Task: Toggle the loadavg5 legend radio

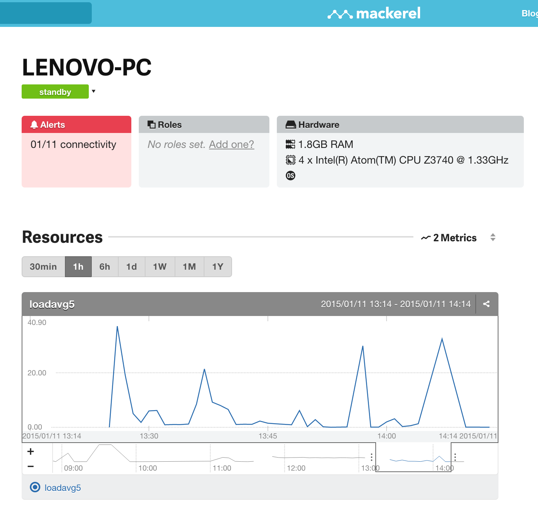Action: [x=35, y=487]
